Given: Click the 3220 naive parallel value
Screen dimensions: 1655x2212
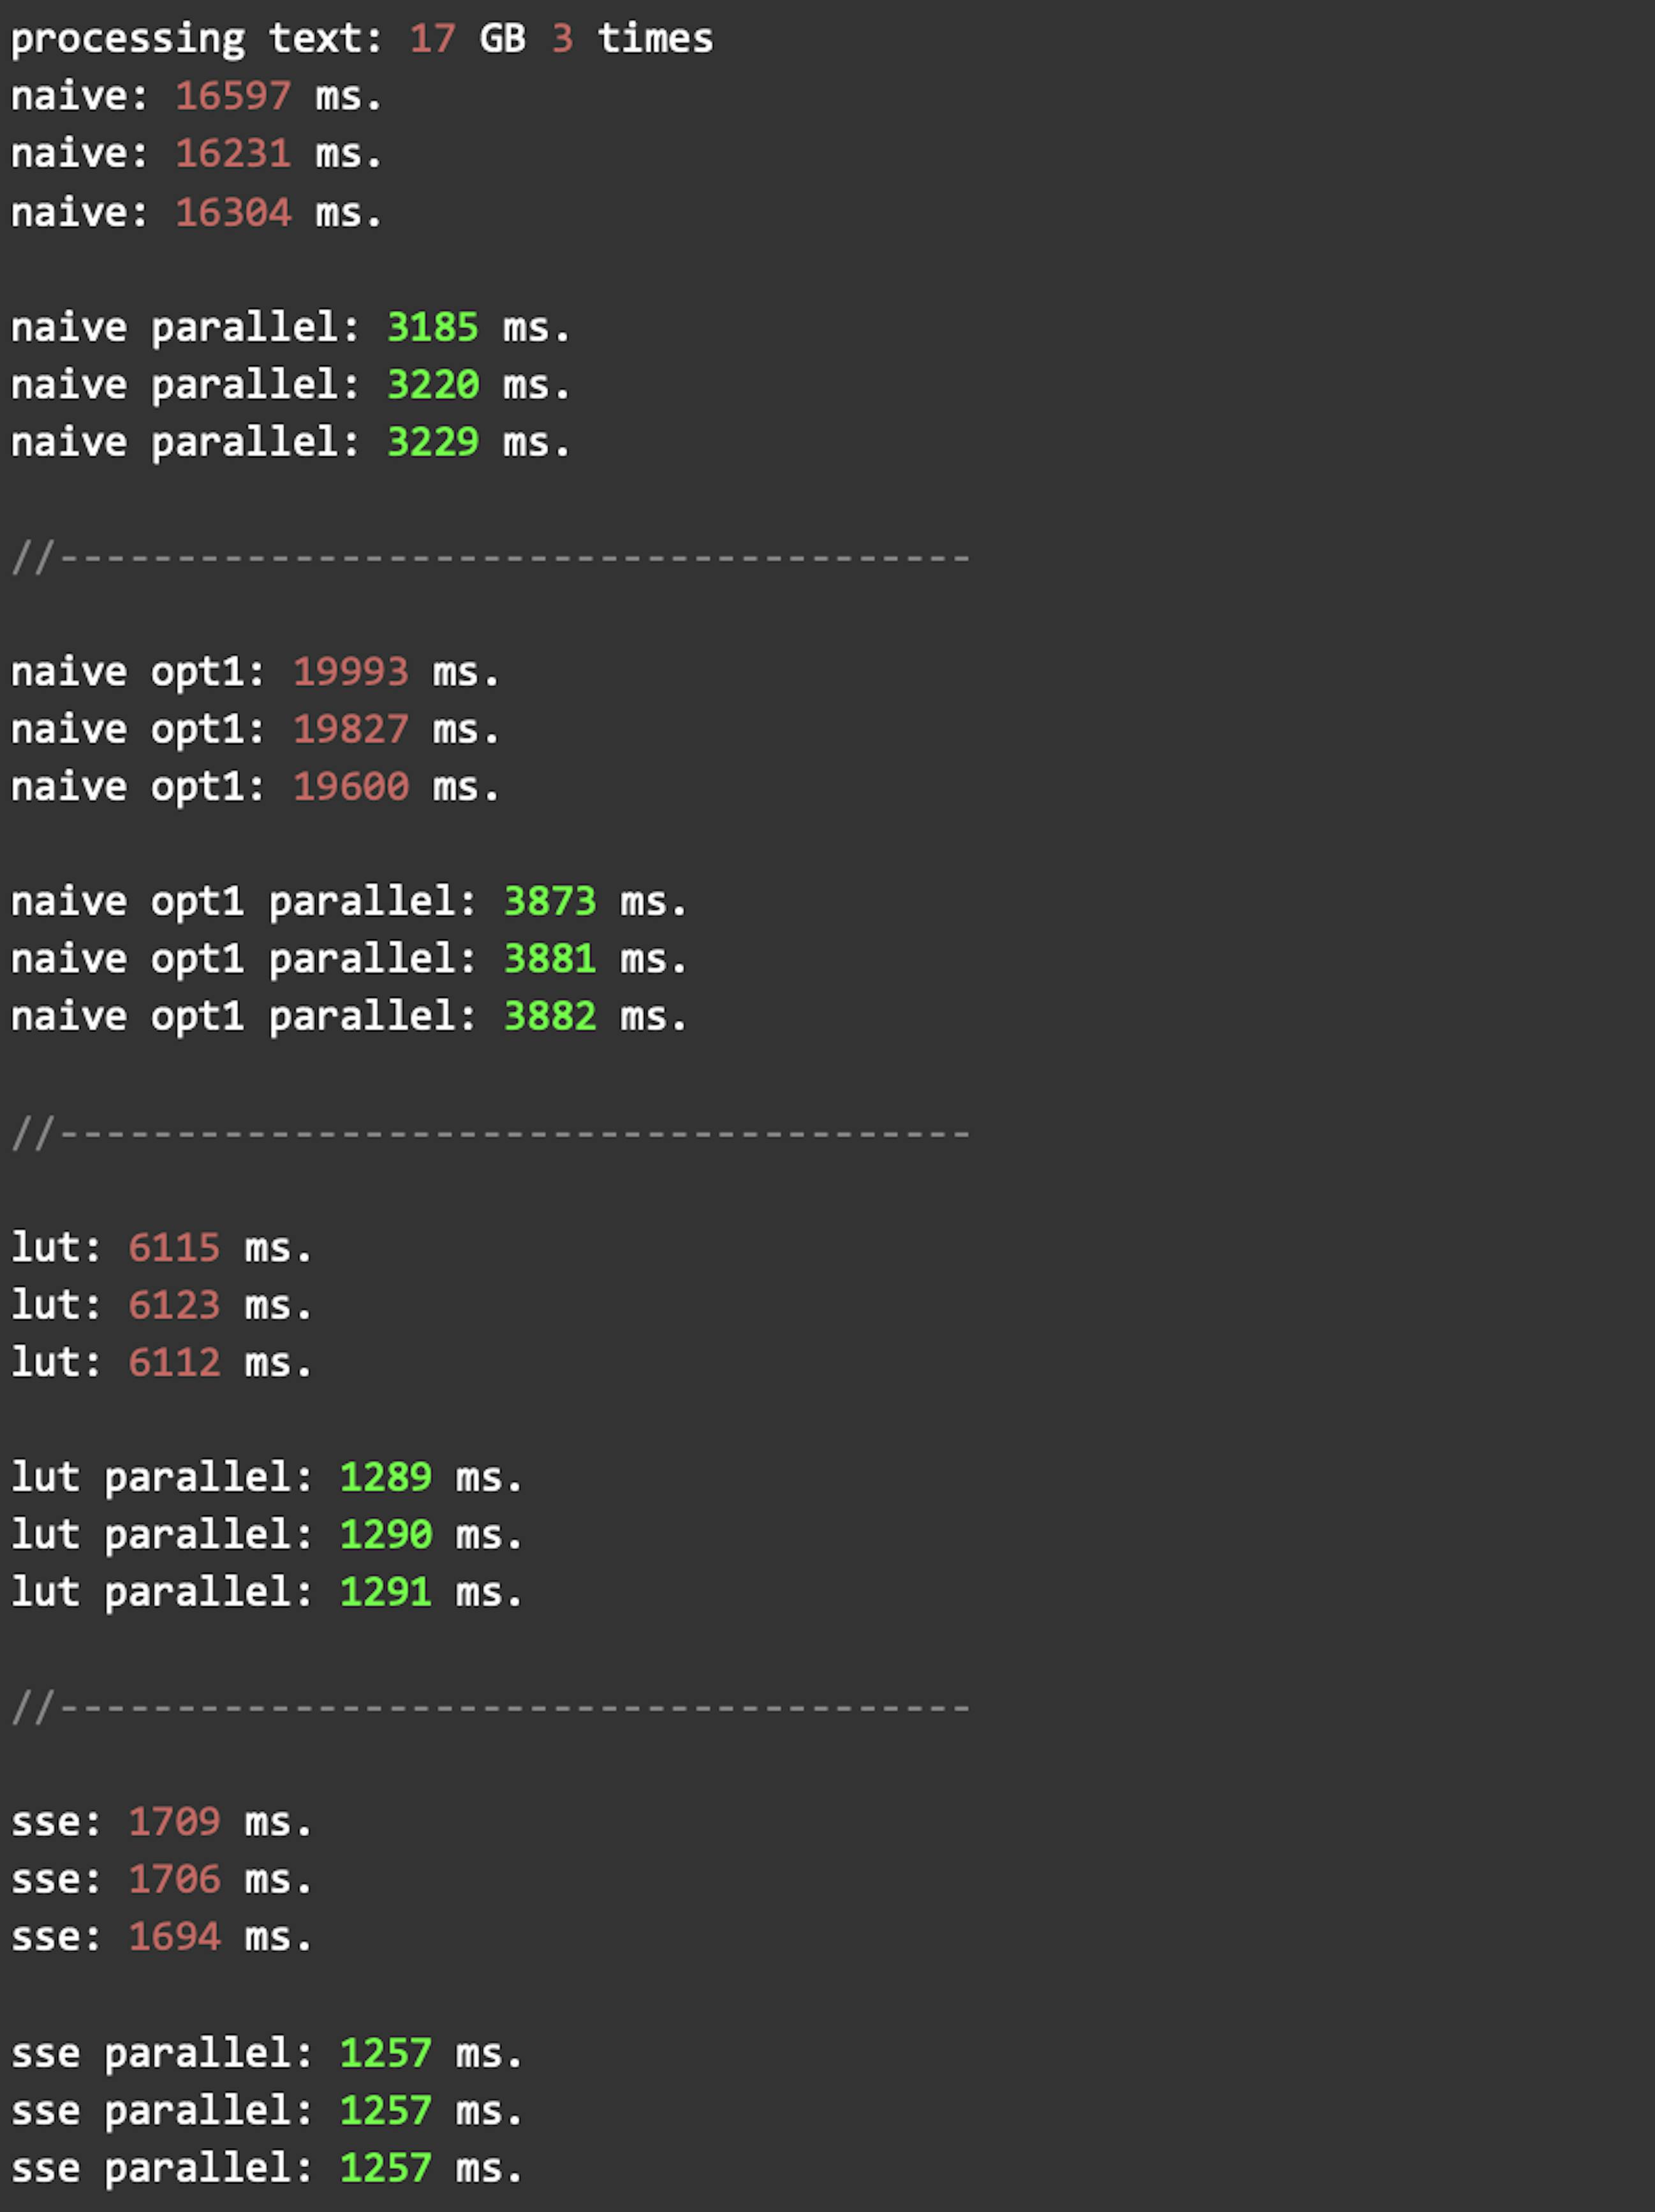Looking at the screenshot, I should [433, 385].
